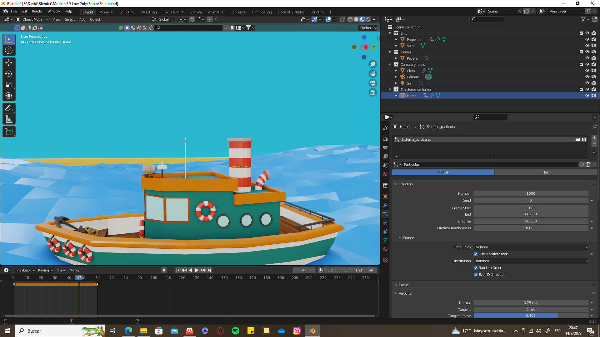This screenshot has height=337, width=600.
Task: Disable Use Modifier Stack checkbox
Action: tap(476, 254)
